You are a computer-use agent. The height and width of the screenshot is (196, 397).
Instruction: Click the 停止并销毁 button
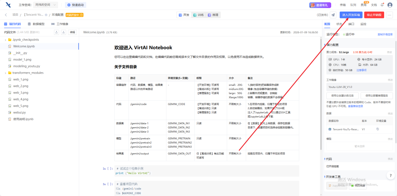(x=374, y=15)
